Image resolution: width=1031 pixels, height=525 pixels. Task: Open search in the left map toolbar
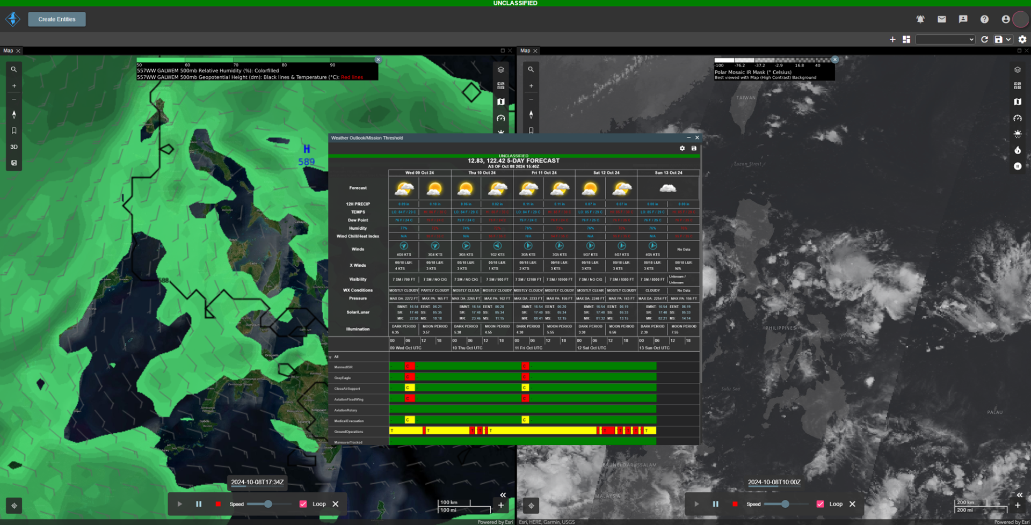[14, 69]
